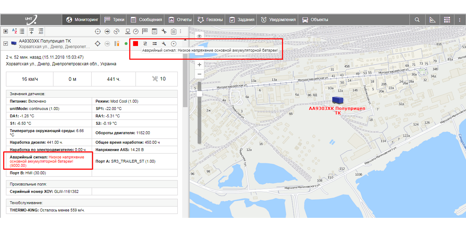Click the header speedometer gauge icon
Screen dimensions: 466x235
click(x=136, y=31)
